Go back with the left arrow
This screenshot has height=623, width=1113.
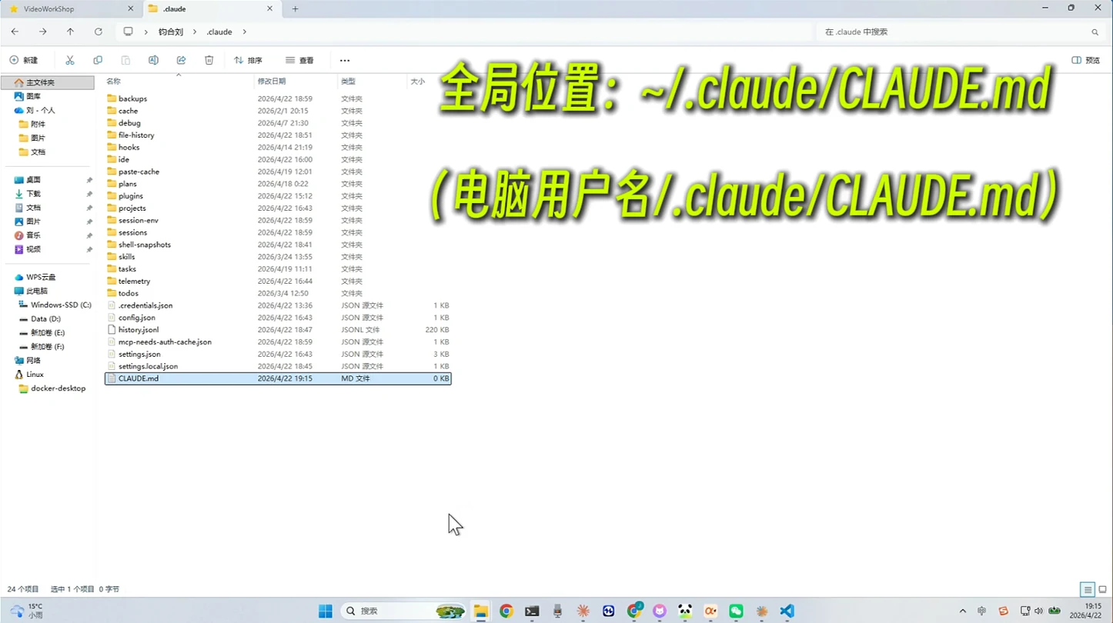[15, 32]
